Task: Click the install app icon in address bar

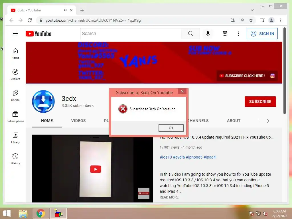Action: coord(233,20)
